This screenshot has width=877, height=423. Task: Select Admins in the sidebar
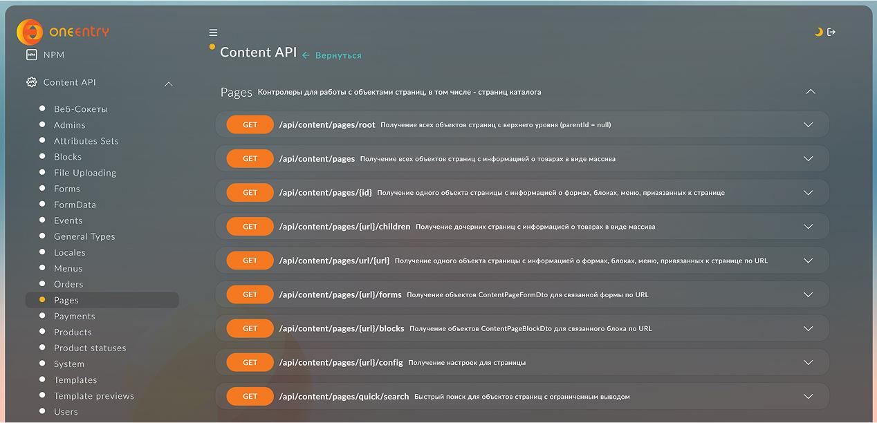pyautogui.click(x=70, y=125)
